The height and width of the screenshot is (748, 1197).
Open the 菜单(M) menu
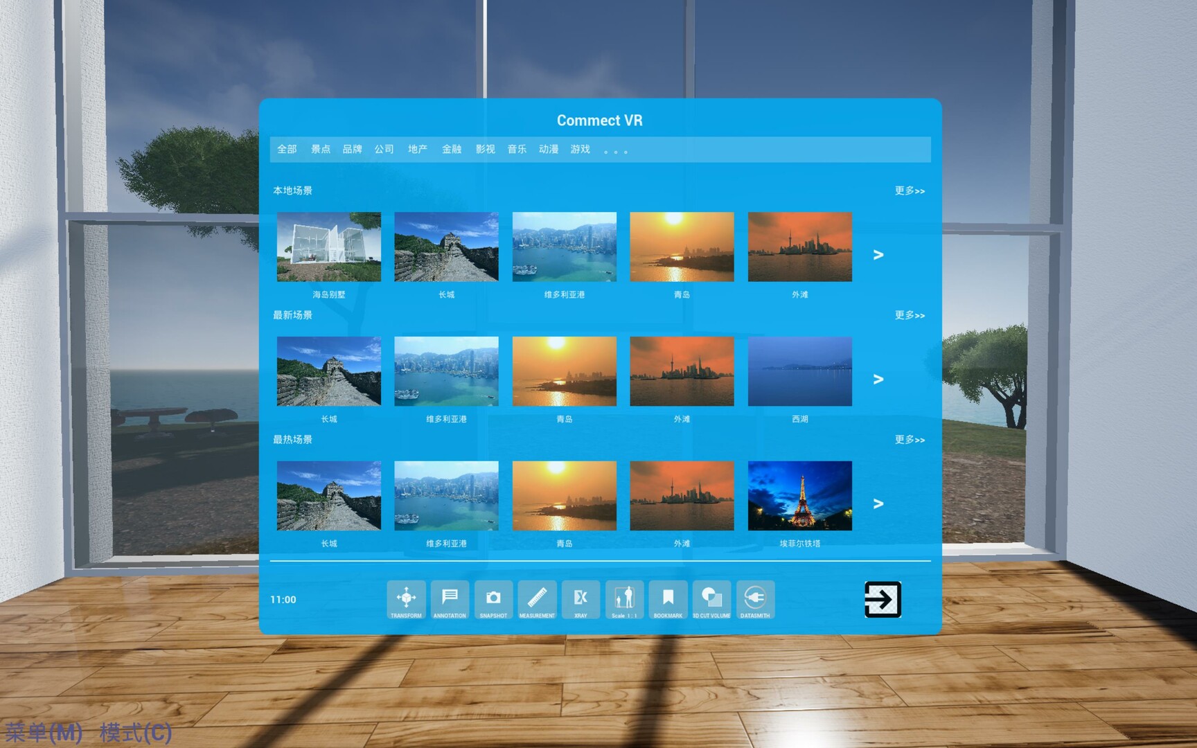coord(44,732)
